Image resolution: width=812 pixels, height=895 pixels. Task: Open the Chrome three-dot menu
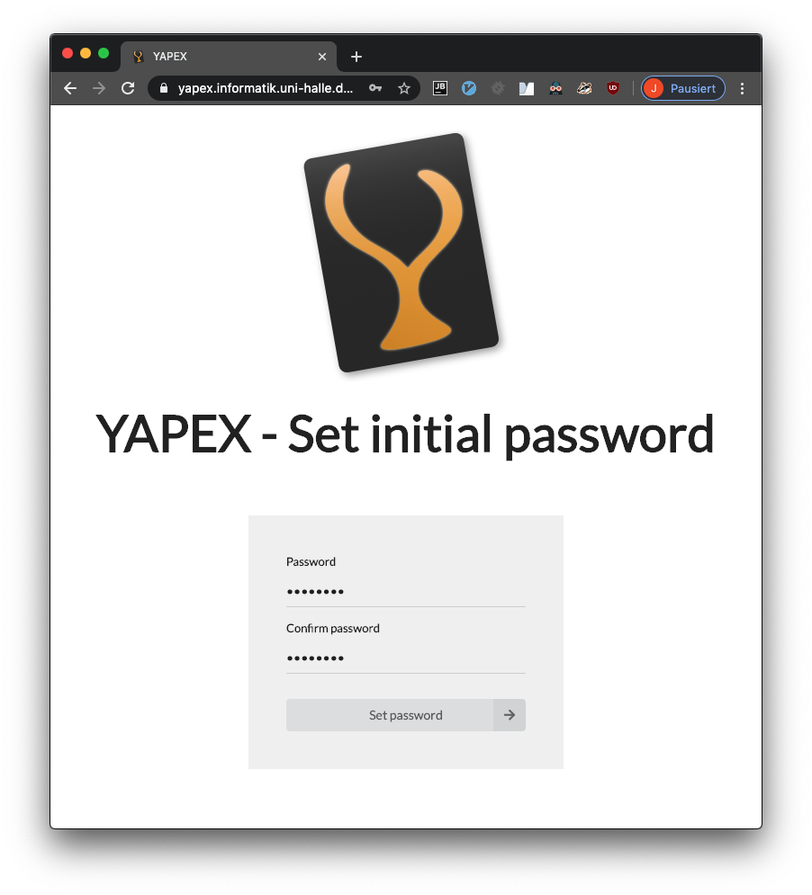[x=742, y=88]
